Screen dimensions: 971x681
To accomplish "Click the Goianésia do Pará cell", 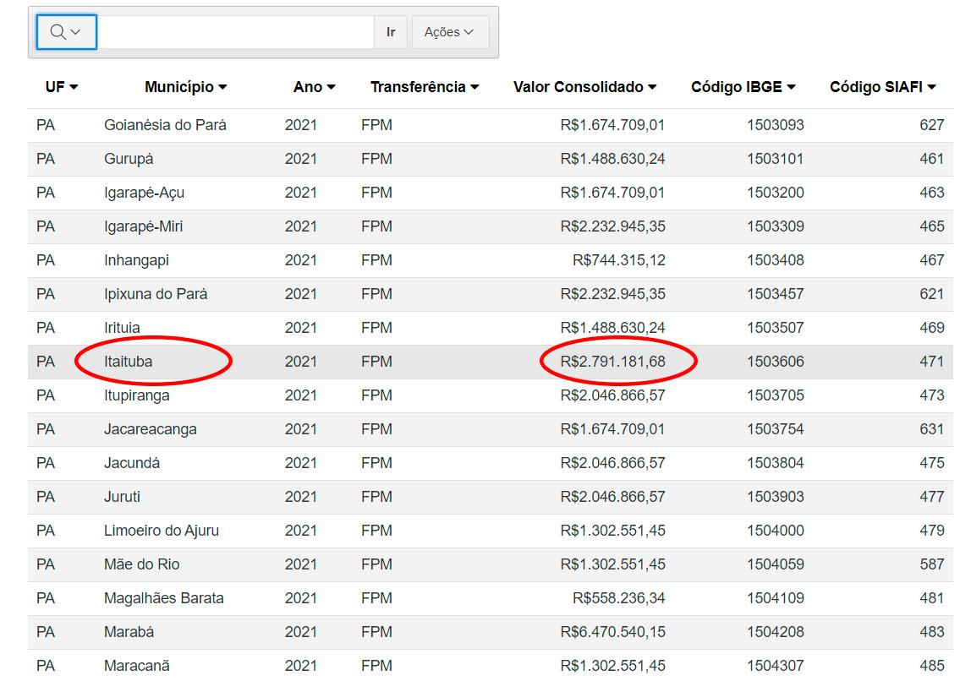I will click(165, 125).
